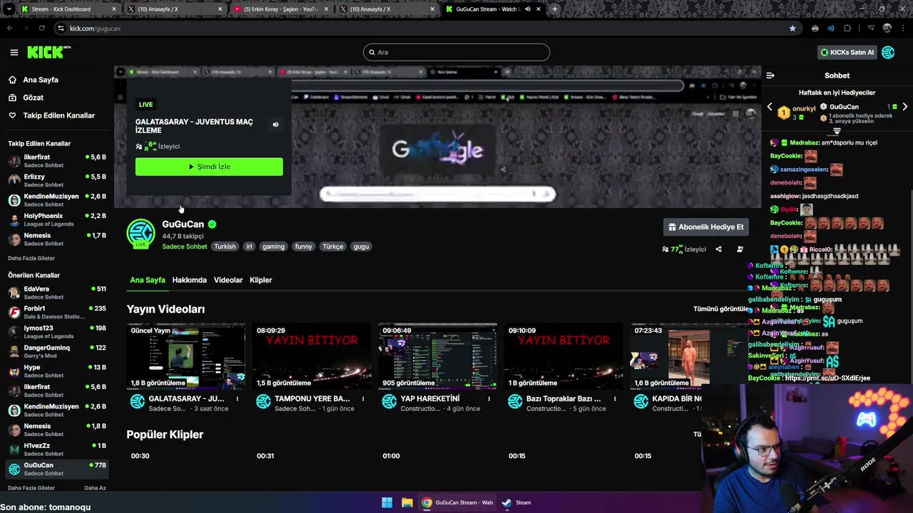Click Şimdi İzle button

pos(209,167)
